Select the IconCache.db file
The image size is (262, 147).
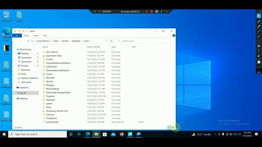52,122
